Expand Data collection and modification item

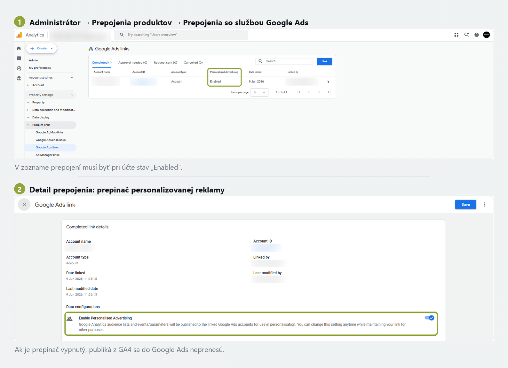(x=28, y=110)
